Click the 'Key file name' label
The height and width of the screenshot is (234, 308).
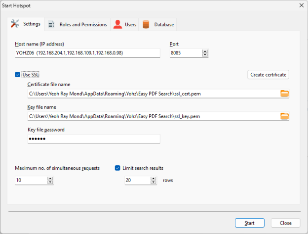tap(41, 107)
